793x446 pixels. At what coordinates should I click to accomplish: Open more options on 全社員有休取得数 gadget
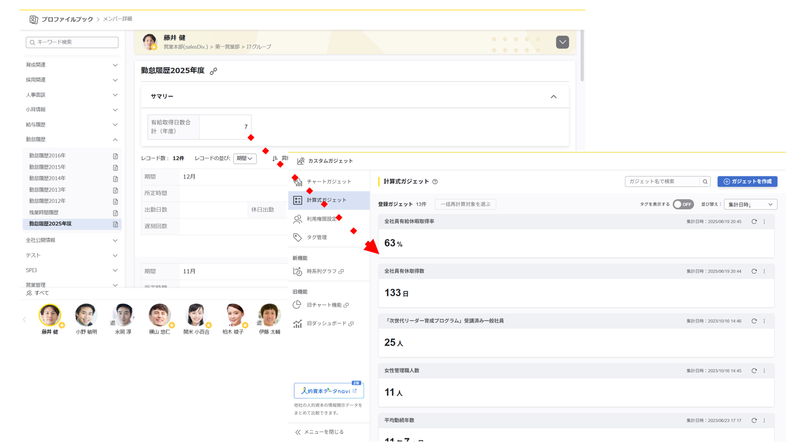pos(764,271)
